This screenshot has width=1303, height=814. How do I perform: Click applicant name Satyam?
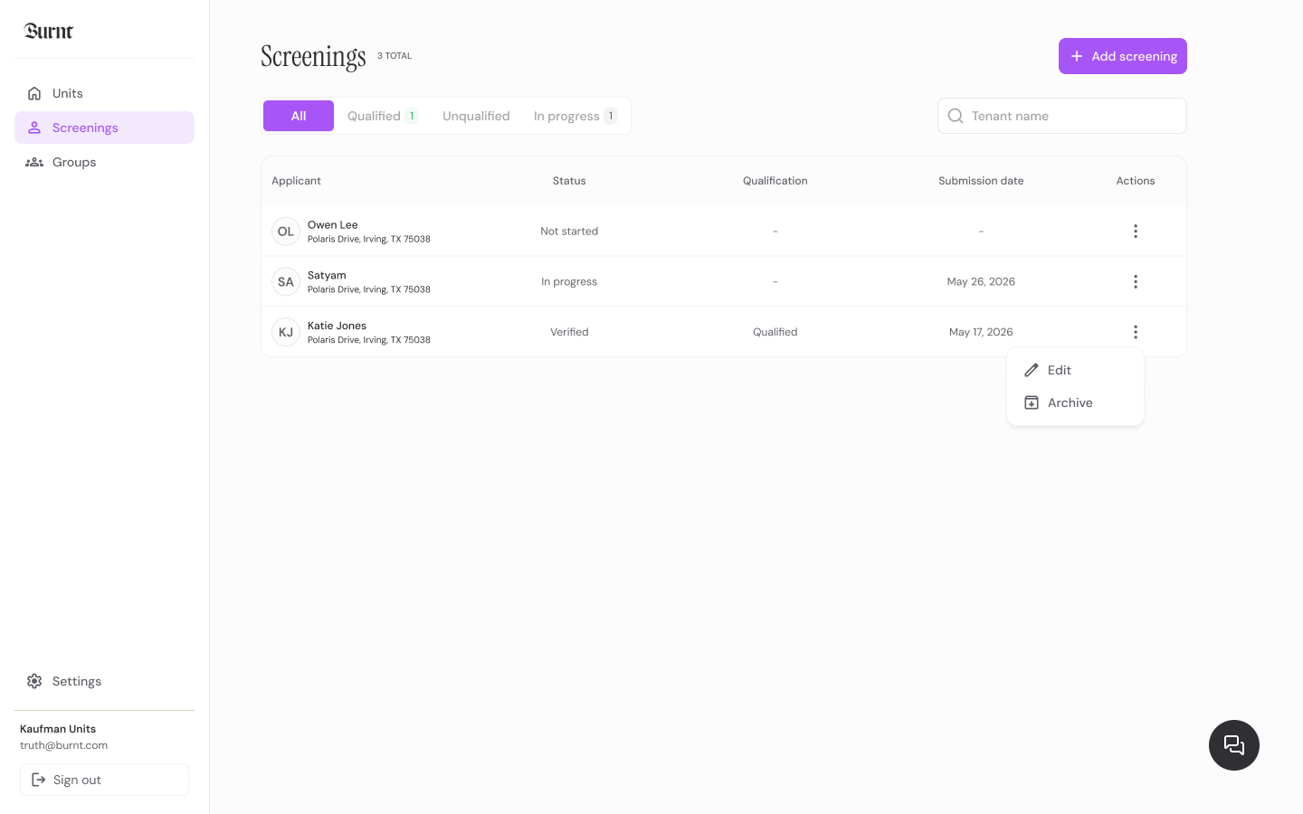327,275
